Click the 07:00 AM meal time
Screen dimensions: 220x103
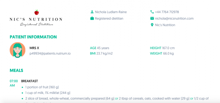click(x=14, y=83)
